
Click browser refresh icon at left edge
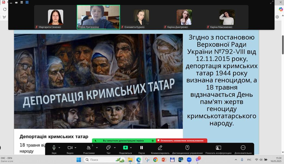[5, 9]
